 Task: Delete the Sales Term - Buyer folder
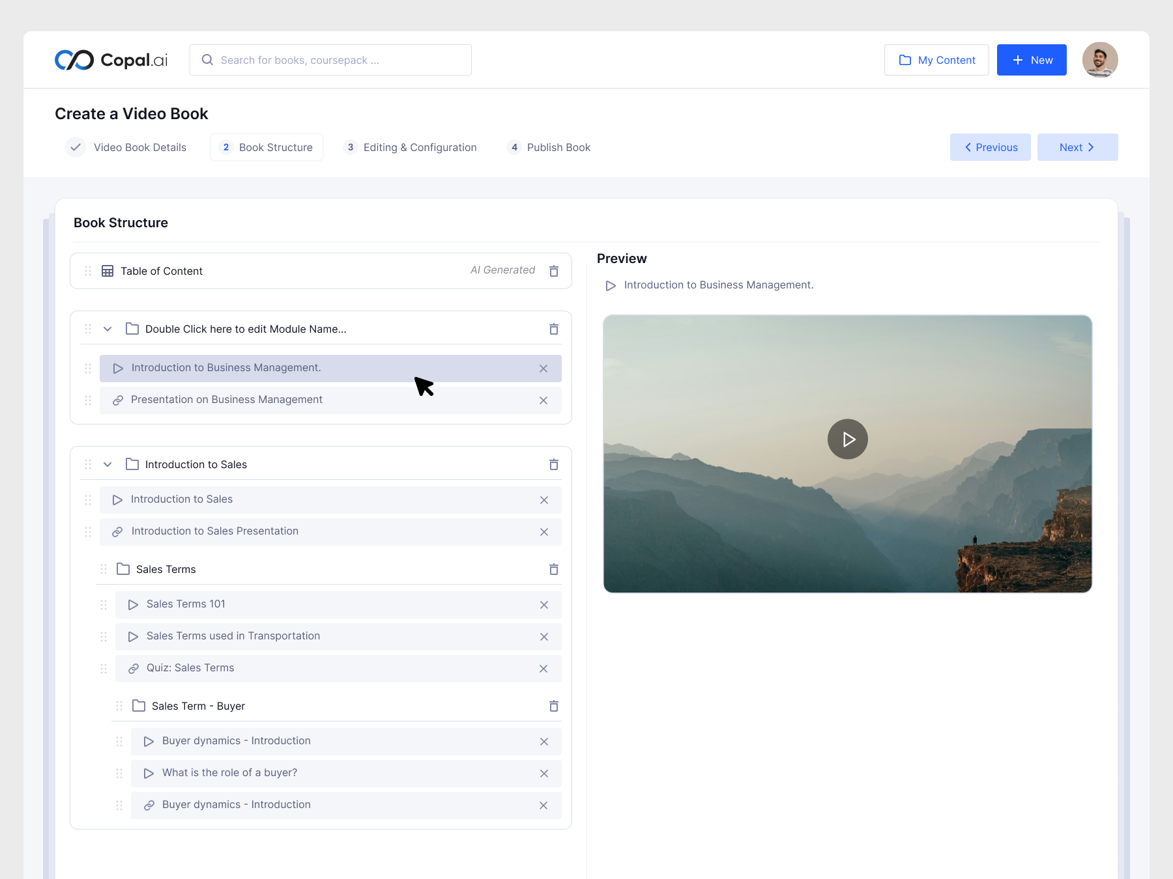coord(553,706)
